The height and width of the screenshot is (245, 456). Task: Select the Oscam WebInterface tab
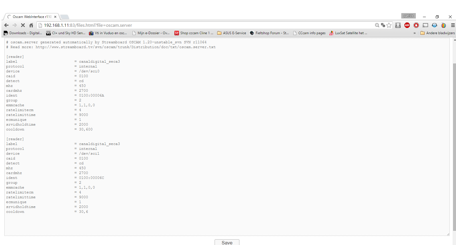(32, 17)
